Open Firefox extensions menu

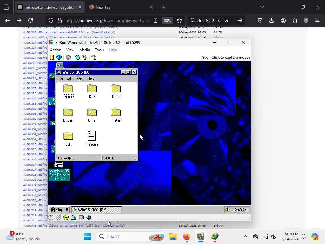tap(295, 21)
